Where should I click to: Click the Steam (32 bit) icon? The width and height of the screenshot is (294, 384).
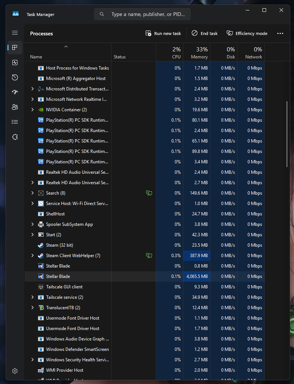(41, 245)
